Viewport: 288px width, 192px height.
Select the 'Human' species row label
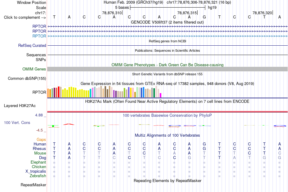40,144
